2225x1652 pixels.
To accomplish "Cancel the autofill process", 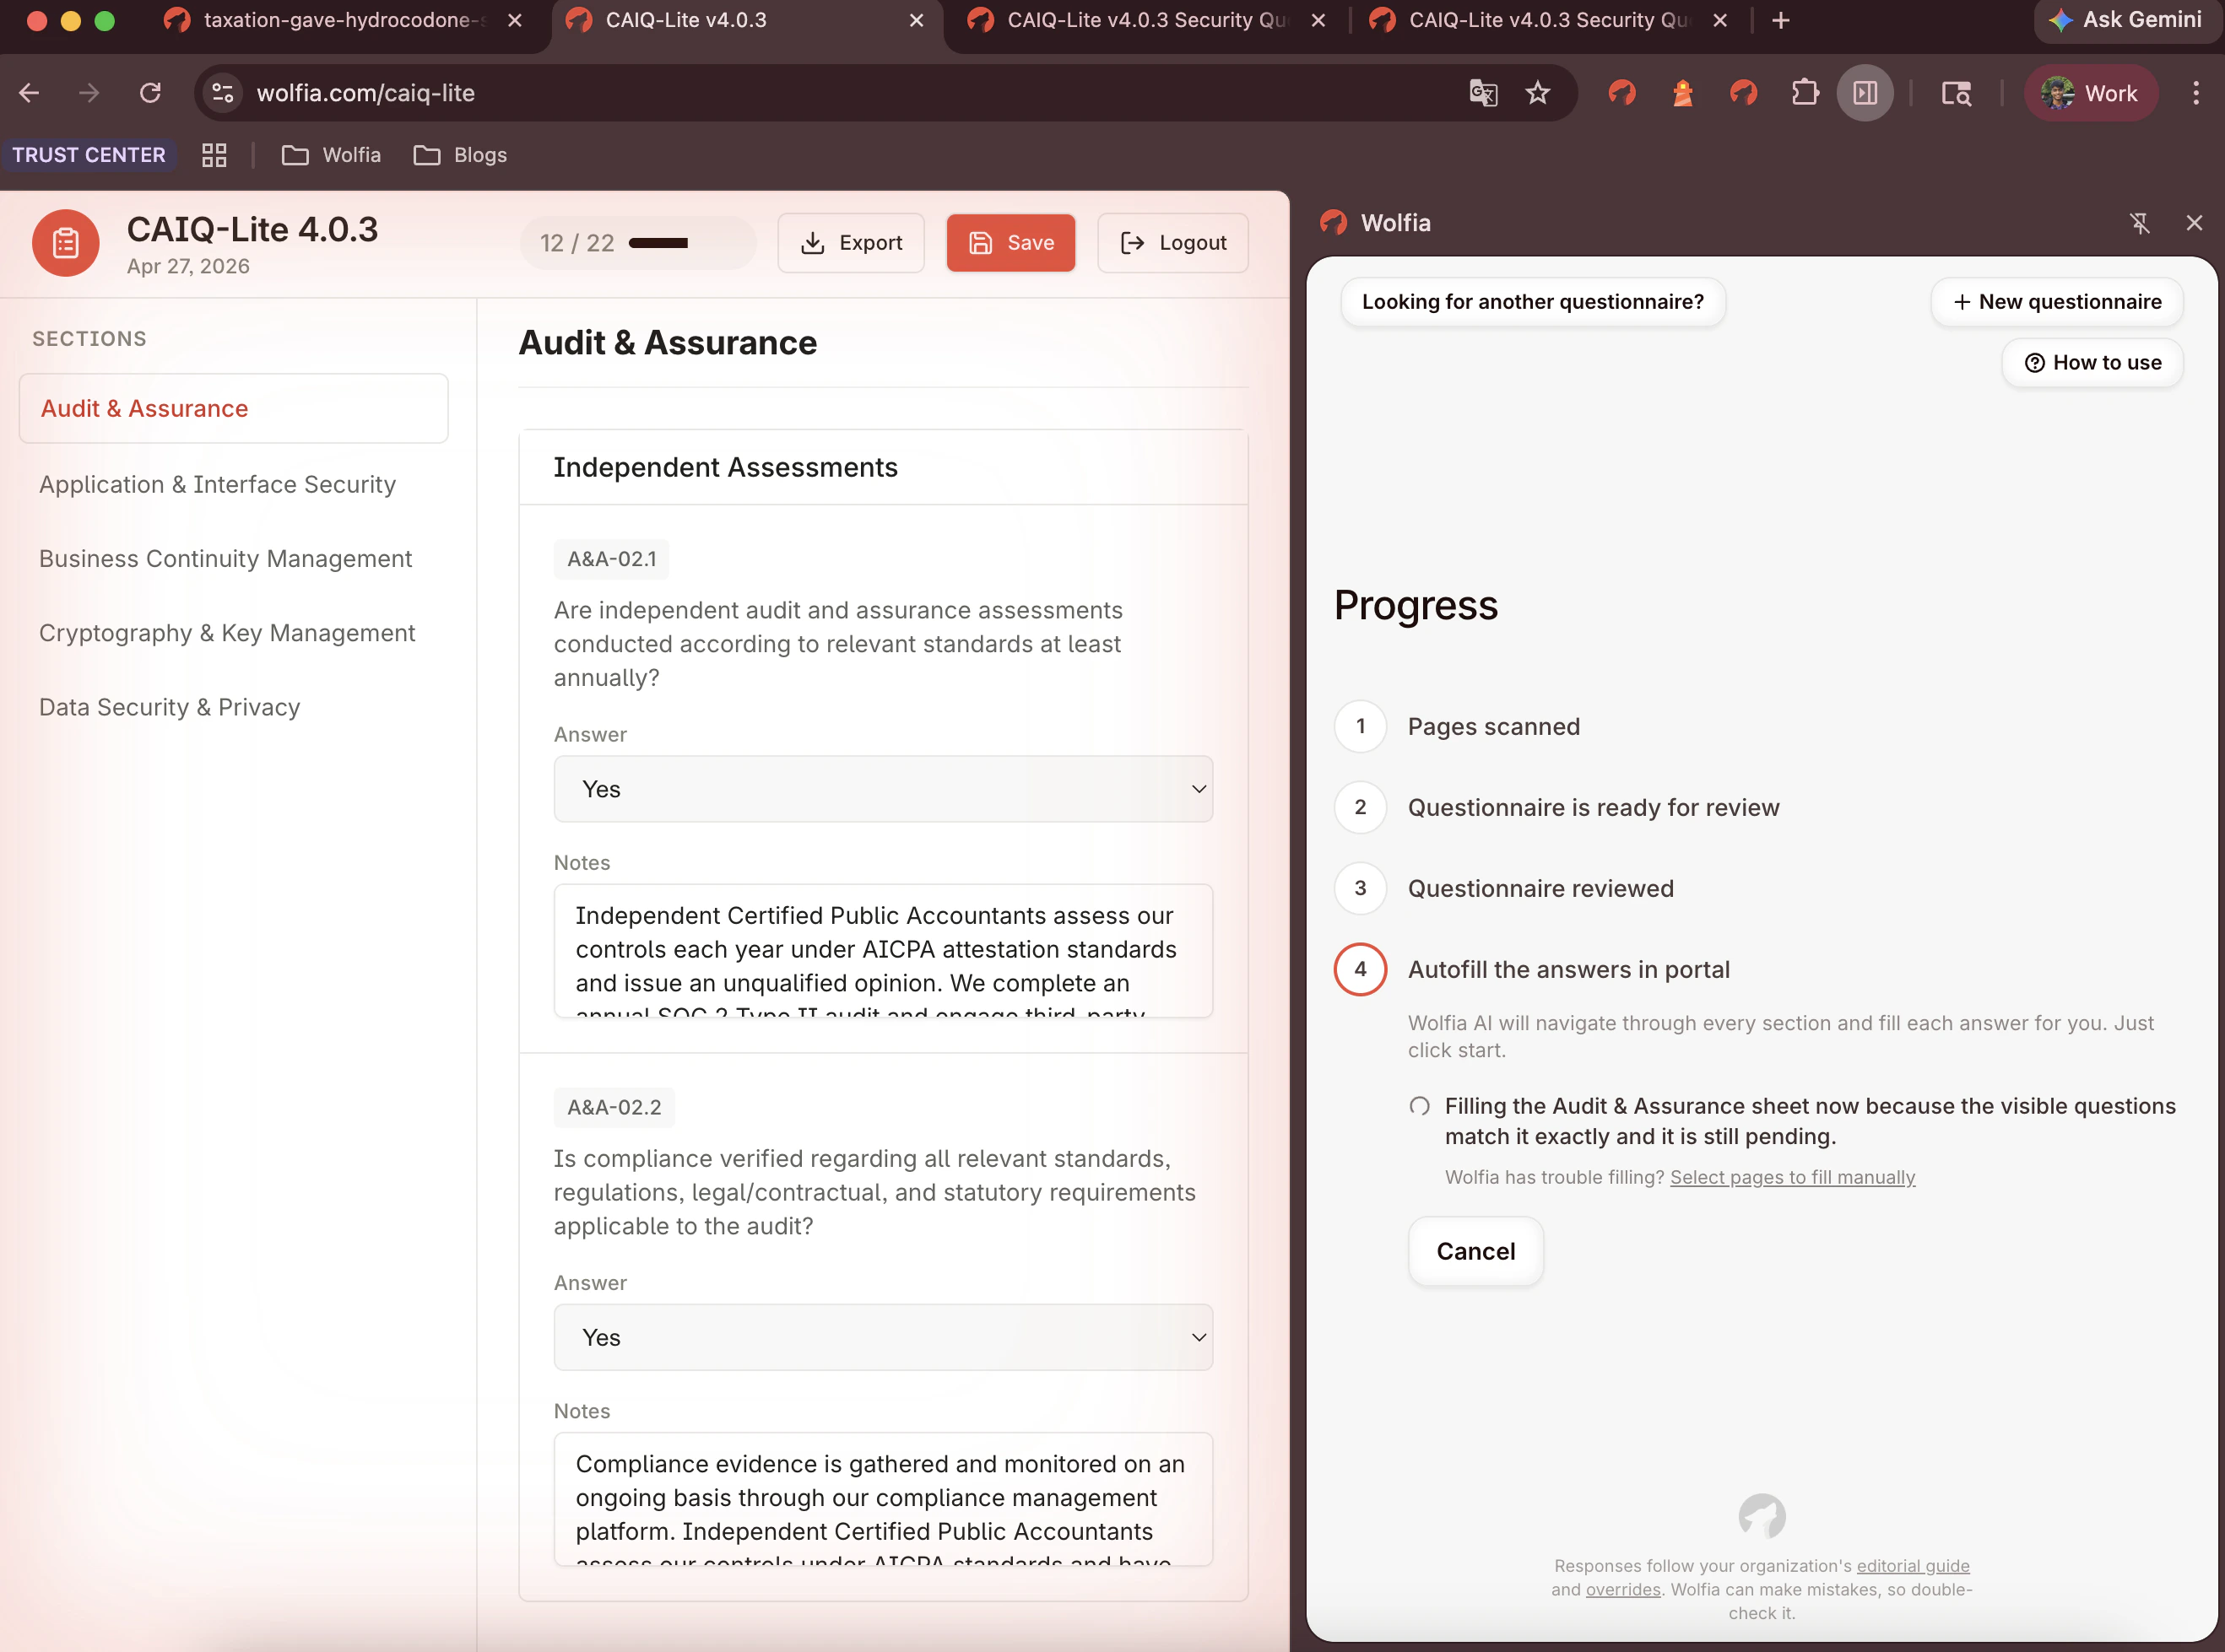I will [1475, 1251].
